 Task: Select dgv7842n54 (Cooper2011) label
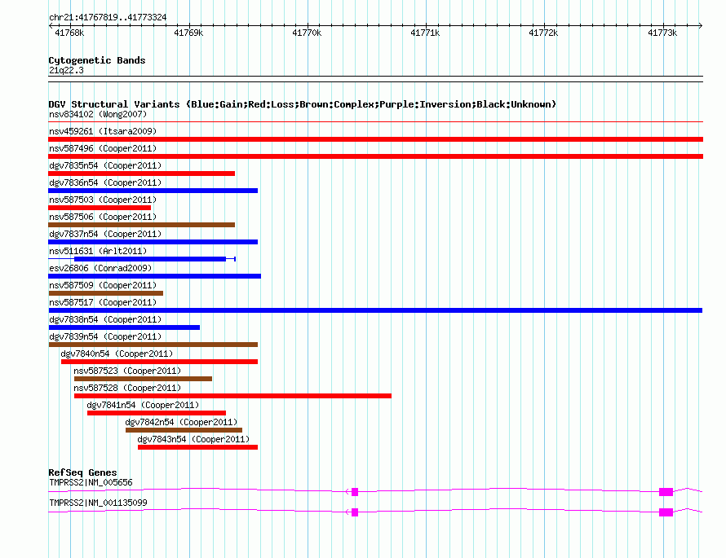coord(181,422)
